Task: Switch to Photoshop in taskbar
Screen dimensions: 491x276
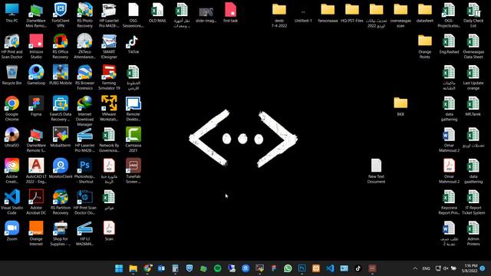Action: coord(302,268)
